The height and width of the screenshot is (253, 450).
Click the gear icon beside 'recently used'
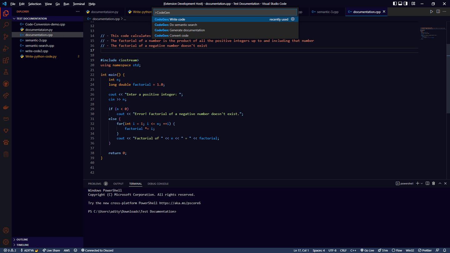tap(293, 19)
